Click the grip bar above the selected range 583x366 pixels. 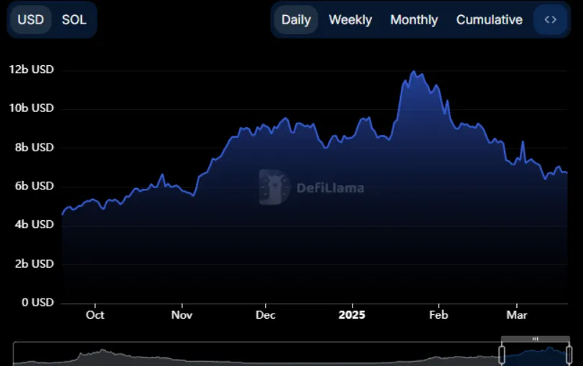535,339
